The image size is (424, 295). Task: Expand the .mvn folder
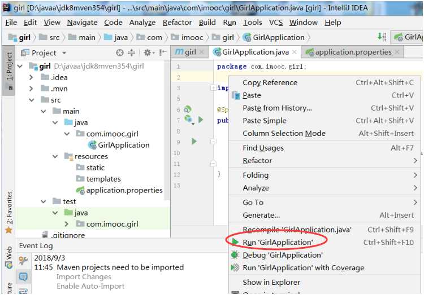click(x=31, y=89)
